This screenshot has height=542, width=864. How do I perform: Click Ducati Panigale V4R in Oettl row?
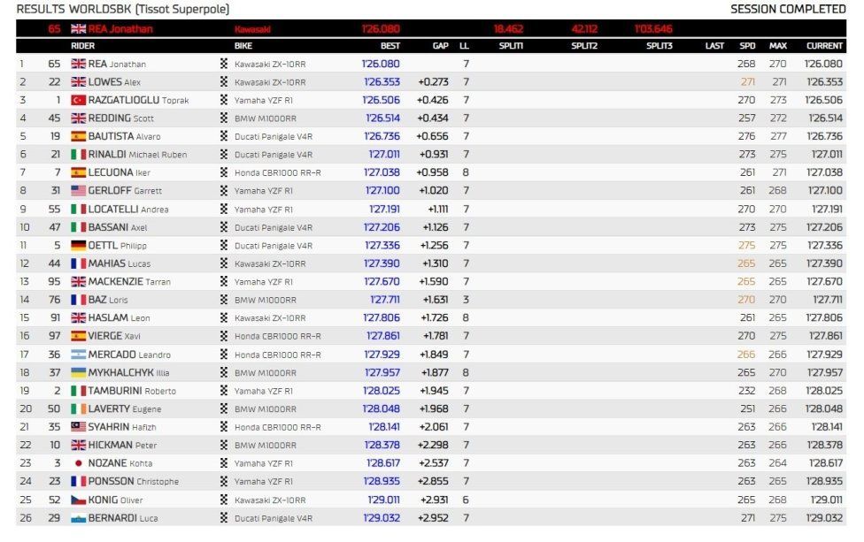pos(274,246)
